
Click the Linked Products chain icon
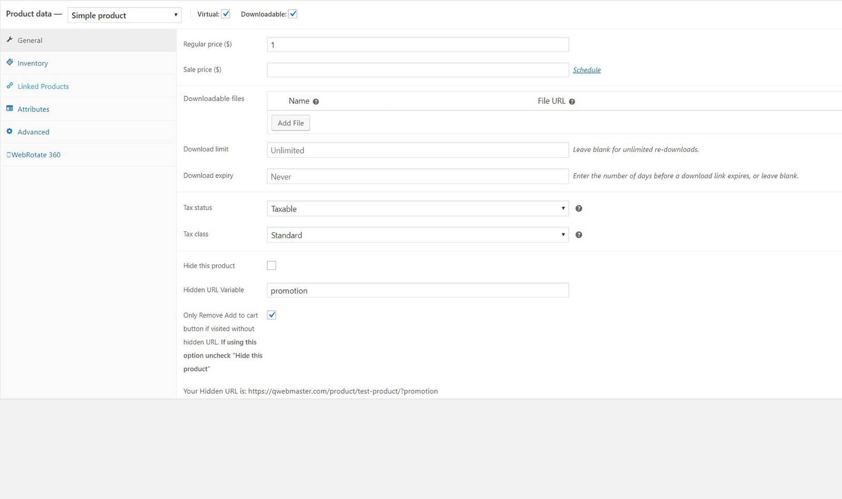tap(9, 86)
